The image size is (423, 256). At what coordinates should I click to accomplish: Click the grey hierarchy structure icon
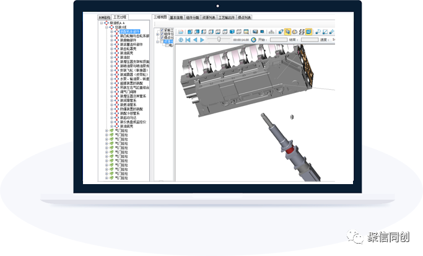pos(271,32)
